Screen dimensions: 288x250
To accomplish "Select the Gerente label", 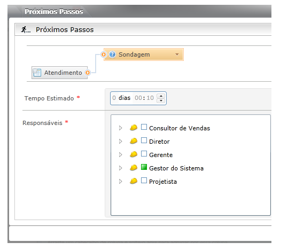I will pos(161,155).
